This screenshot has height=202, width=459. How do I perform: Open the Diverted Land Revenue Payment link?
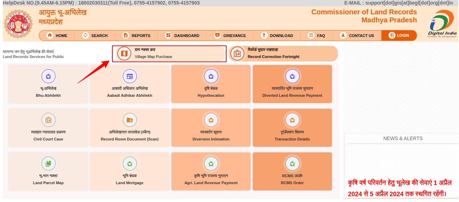click(292, 95)
